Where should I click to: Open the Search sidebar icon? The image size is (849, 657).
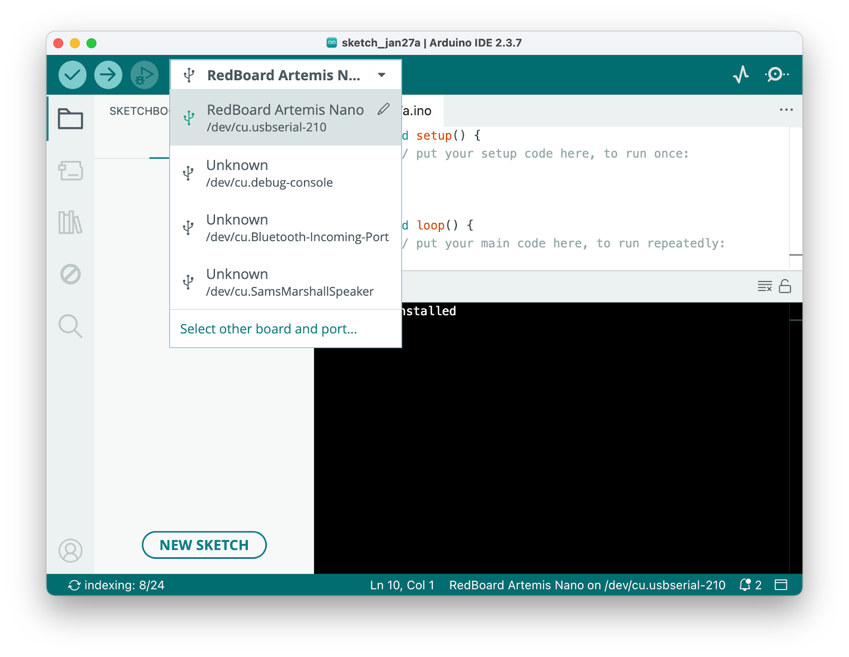tap(71, 326)
